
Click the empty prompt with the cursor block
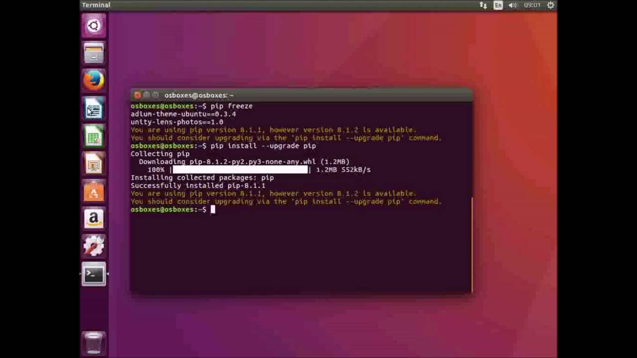[x=173, y=209]
